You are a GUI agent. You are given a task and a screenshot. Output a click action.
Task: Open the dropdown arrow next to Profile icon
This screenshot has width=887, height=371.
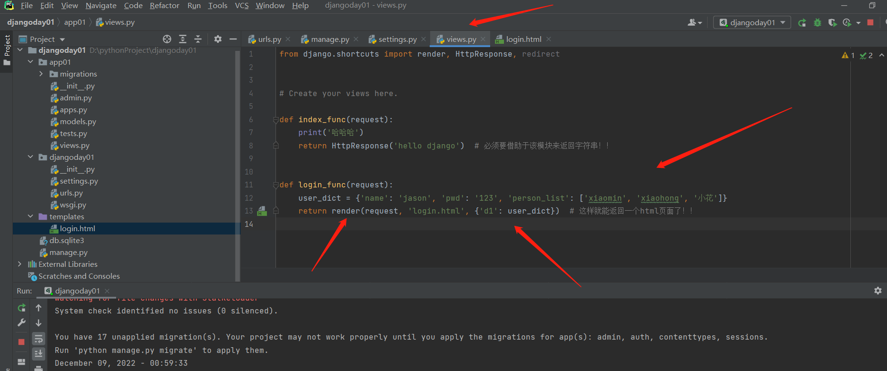pos(858,22)
